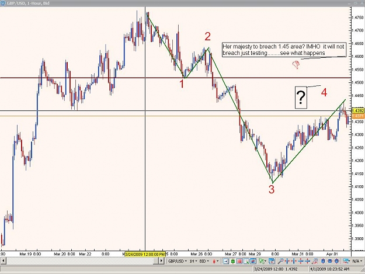Click the first horizontal expand bars icon

pos(287,261)
